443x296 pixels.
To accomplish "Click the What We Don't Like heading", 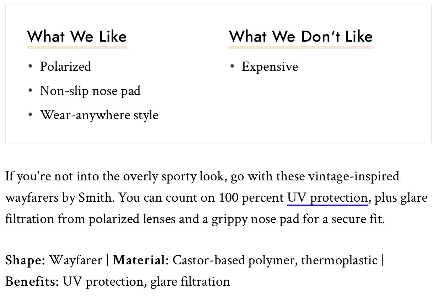I will (x=301, y=37).
